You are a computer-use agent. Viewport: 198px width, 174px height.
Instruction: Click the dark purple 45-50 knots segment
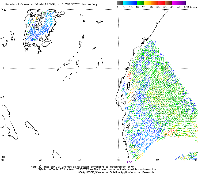click(x=182, y=3)
